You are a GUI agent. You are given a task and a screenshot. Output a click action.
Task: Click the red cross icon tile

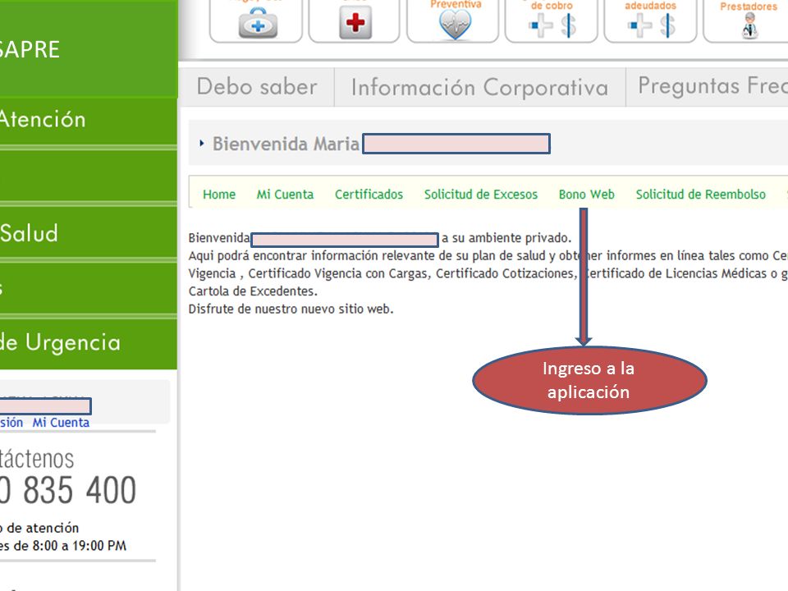pyautogui.click(x=355, y=21)
